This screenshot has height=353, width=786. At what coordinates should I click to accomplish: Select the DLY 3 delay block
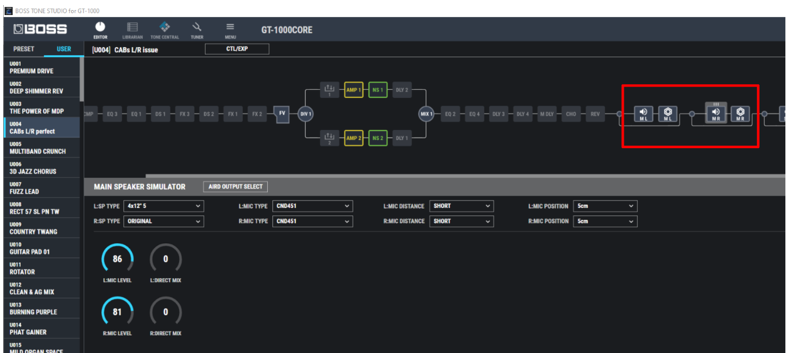point(498,114)
